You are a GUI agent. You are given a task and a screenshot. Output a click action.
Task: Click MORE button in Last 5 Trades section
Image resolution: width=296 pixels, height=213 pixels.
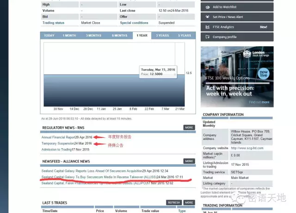[189, 203]
